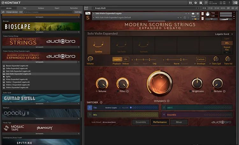Click the Trans Vol knob

click(228, 59)
